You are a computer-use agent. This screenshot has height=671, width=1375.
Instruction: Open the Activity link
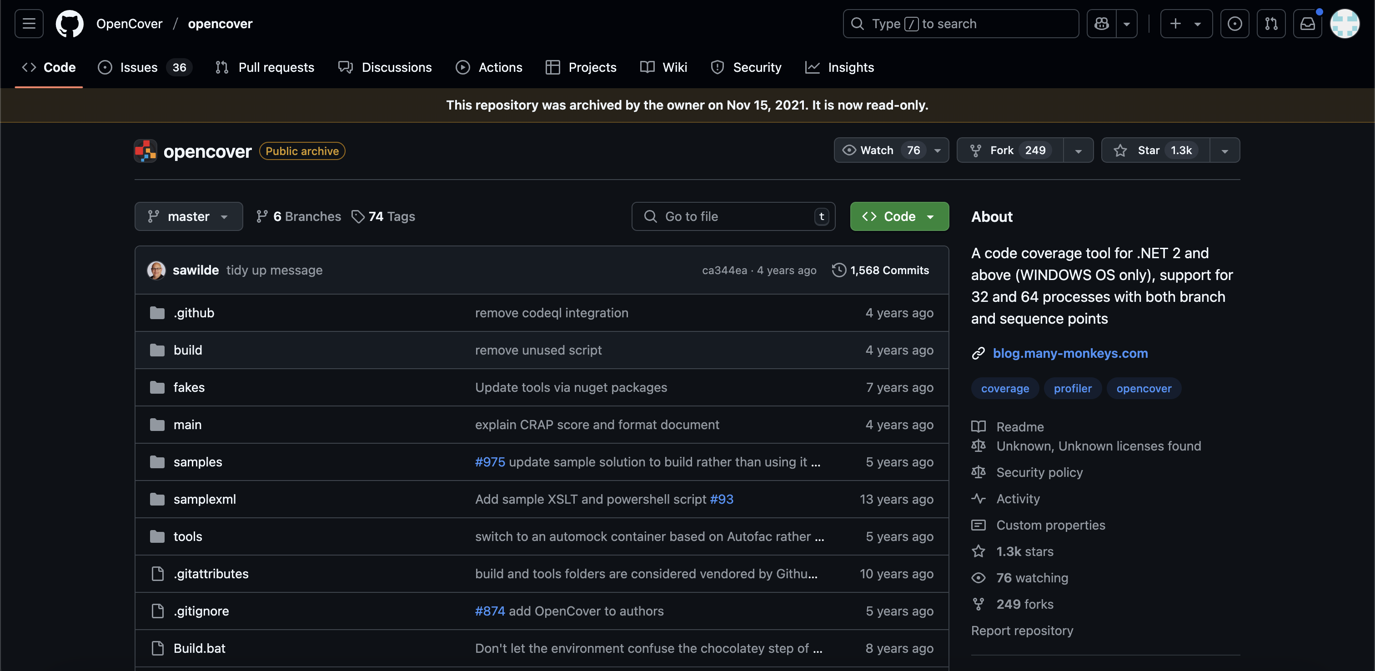1018,499
